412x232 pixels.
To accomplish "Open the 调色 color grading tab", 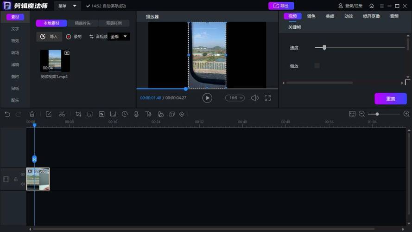I will (x=311, y=16).
